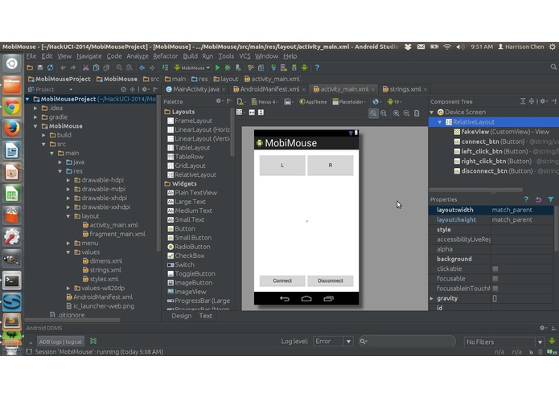This screenshot has width=559, height=397.
Task: Click the zoom out icon in designer
Action: [x=406, y=113]
